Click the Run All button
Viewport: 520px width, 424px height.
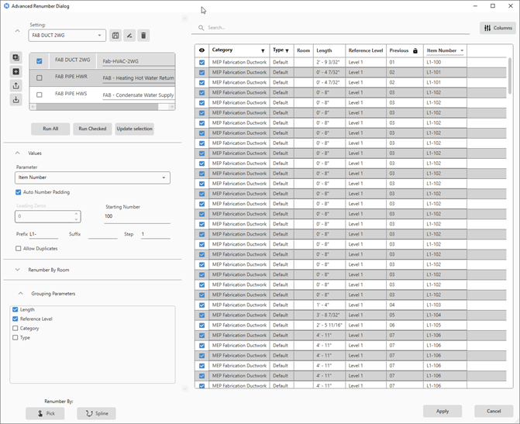pos(50,129)
